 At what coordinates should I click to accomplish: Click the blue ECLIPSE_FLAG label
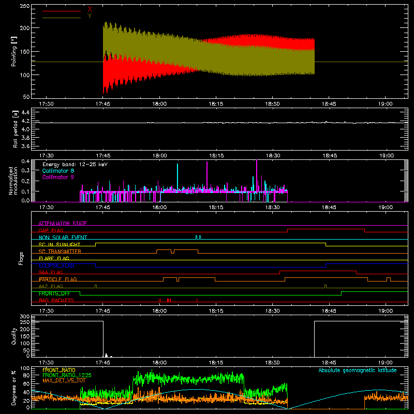pos(56,265)
